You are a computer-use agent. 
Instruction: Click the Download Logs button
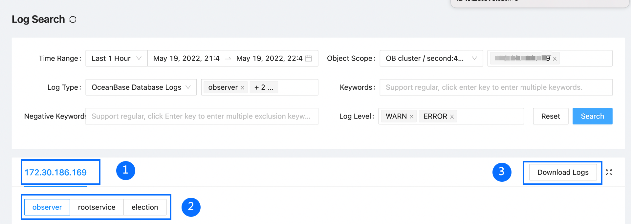(563, 173)
